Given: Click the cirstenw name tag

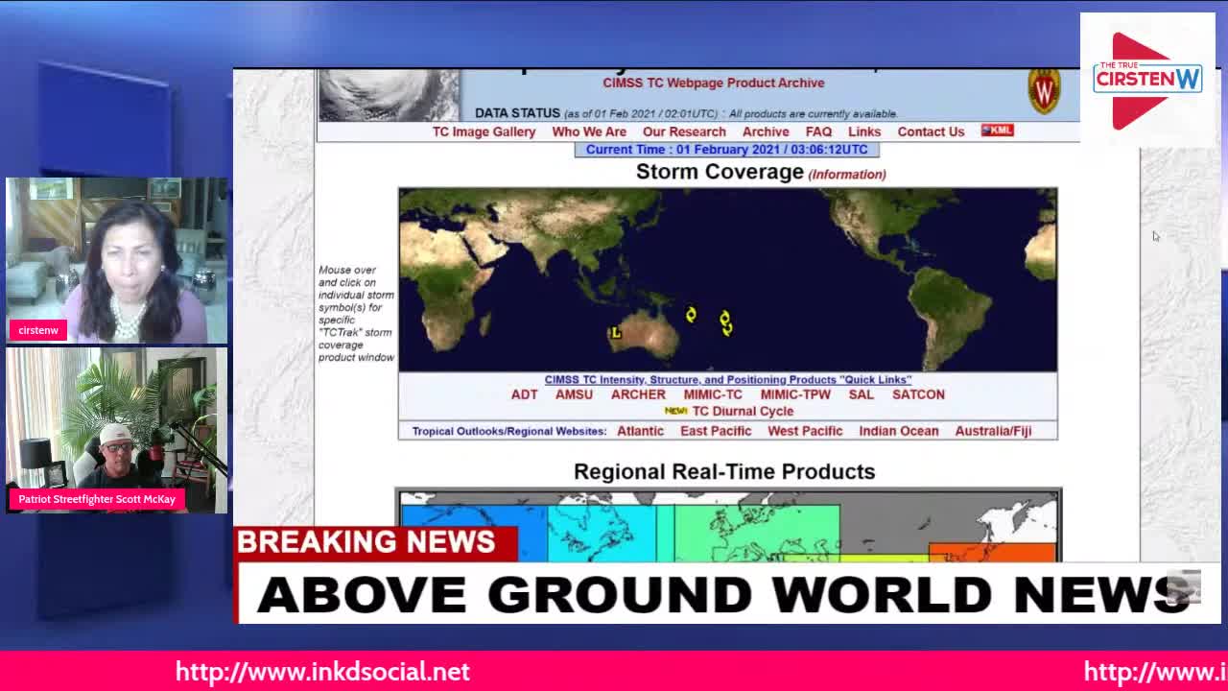Looking at the screenshot, I should click(x=38, y=330).
